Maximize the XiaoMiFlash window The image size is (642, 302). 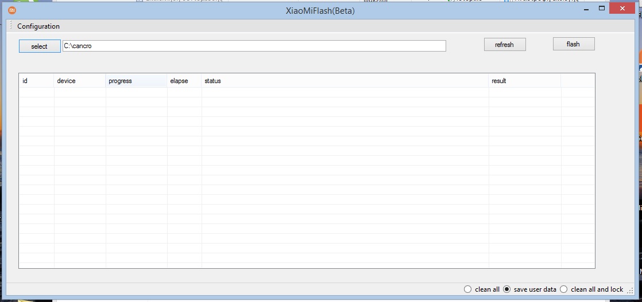[x=601, y=9]
